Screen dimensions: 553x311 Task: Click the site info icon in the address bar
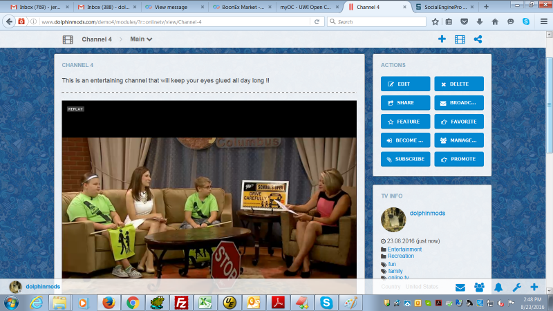pyautogui.click(x=33, y=22)
